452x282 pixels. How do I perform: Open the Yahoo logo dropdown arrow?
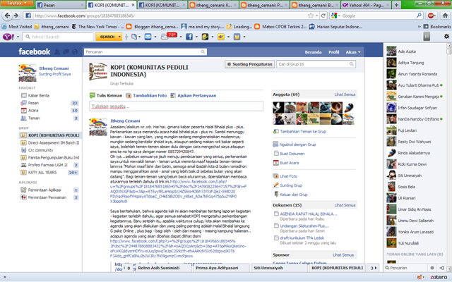point(18,37)
